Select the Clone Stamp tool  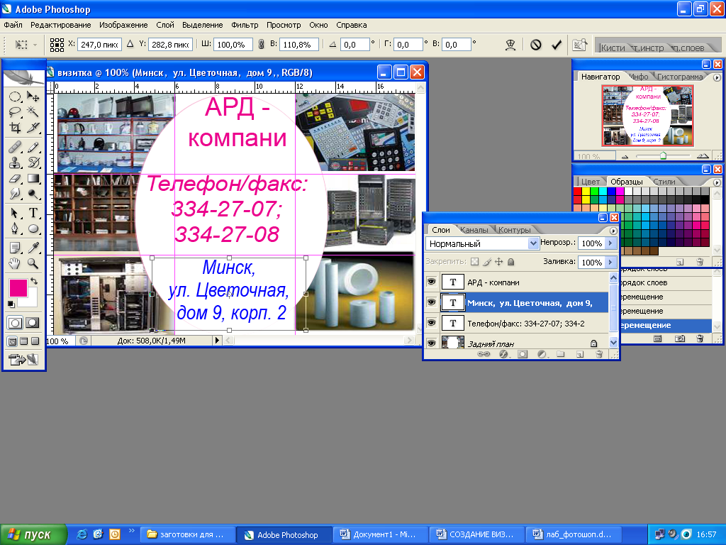[x=15, y=163]
